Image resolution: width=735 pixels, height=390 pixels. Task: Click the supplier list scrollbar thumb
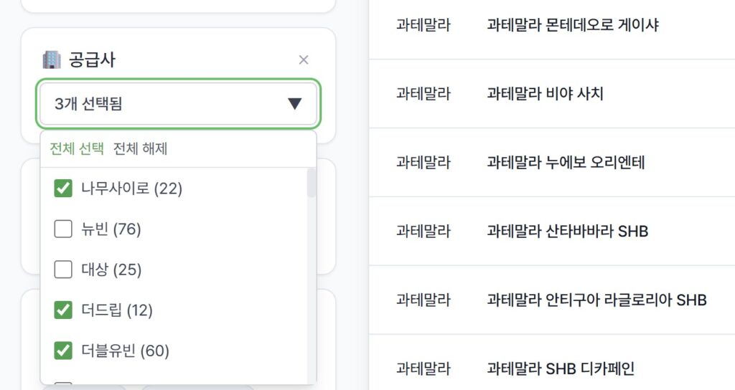[312, 183]
